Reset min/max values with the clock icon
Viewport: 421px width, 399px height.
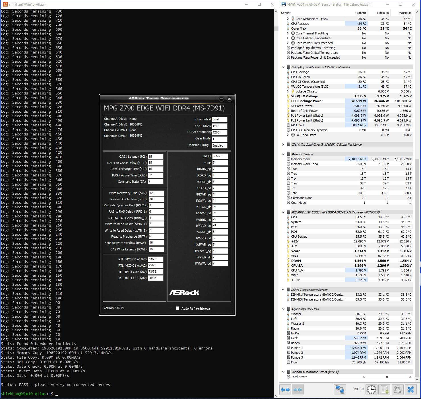372,389
